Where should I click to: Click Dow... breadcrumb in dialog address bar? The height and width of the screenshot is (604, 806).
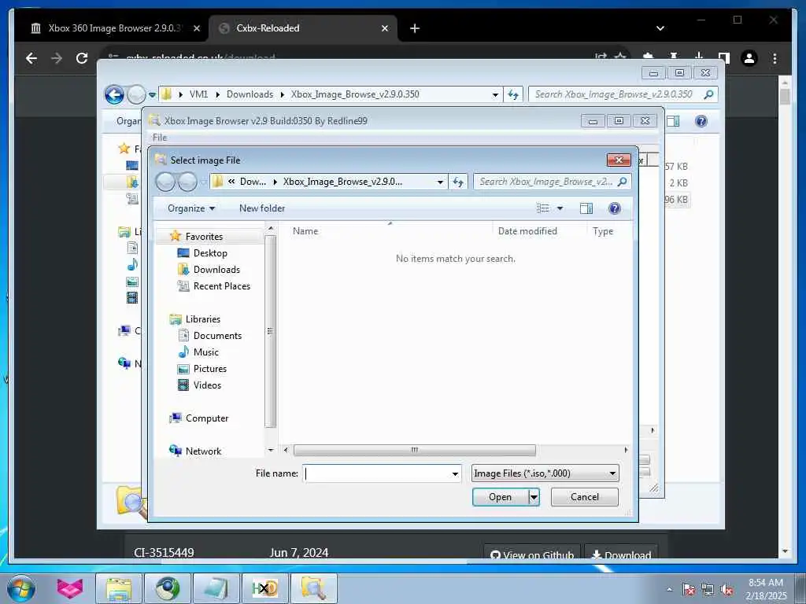point(253,182)
